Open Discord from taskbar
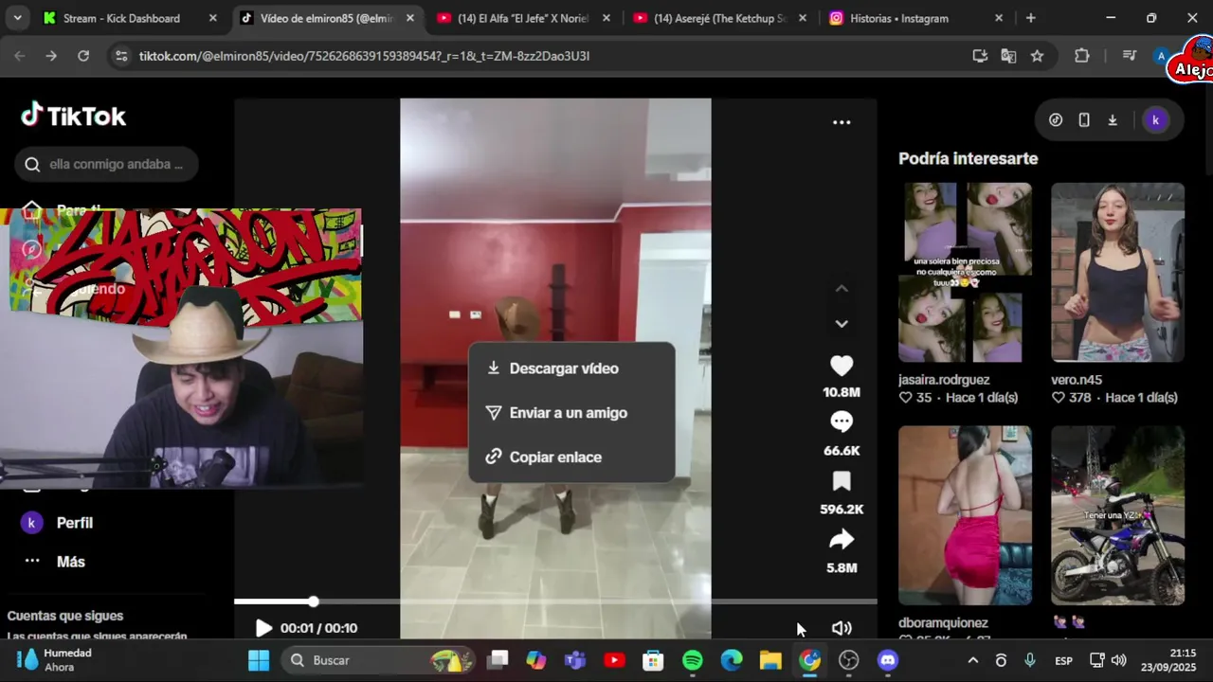 (x=887, y=660)
